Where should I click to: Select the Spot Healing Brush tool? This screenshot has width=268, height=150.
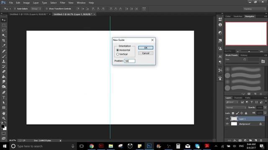(x=4, y=51)
